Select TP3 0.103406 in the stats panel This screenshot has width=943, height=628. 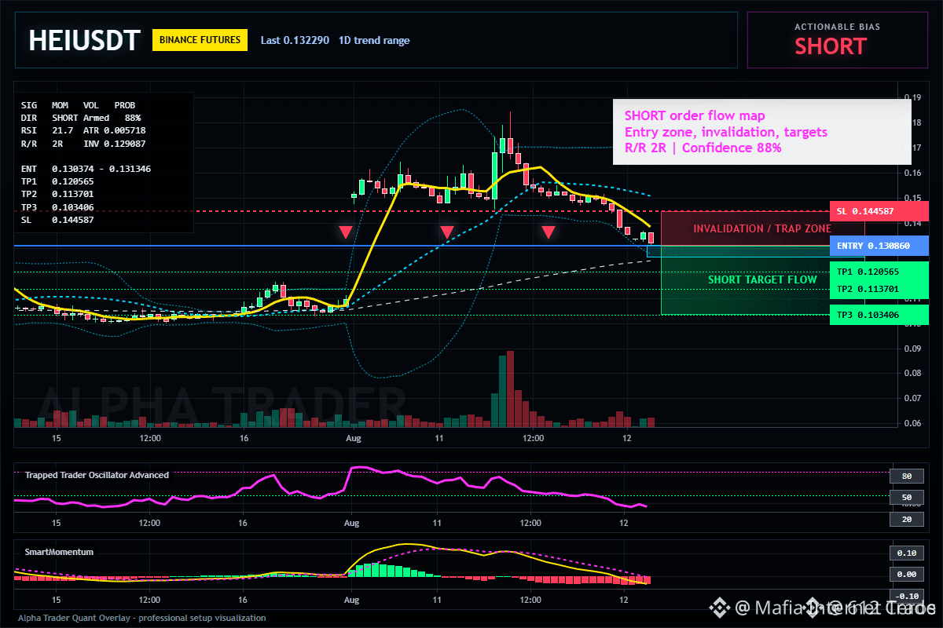57,206
